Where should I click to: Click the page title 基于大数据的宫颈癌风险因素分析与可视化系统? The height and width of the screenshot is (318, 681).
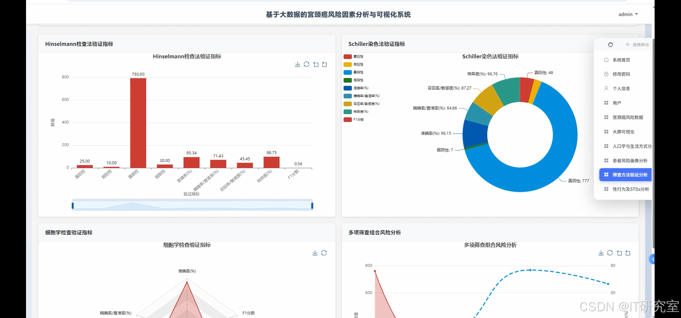(338, 15)
